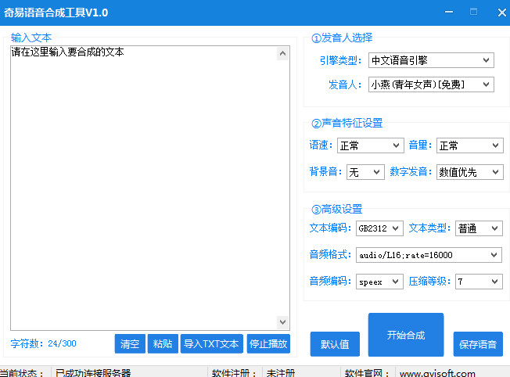This screenshot has height=377, width=510.
Task: Expand the 发音人 speaker dropdown
Action: tap(431, 84)
